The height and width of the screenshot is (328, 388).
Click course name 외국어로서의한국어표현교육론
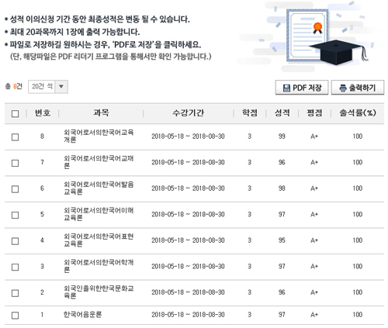click(x=99, y=240)
